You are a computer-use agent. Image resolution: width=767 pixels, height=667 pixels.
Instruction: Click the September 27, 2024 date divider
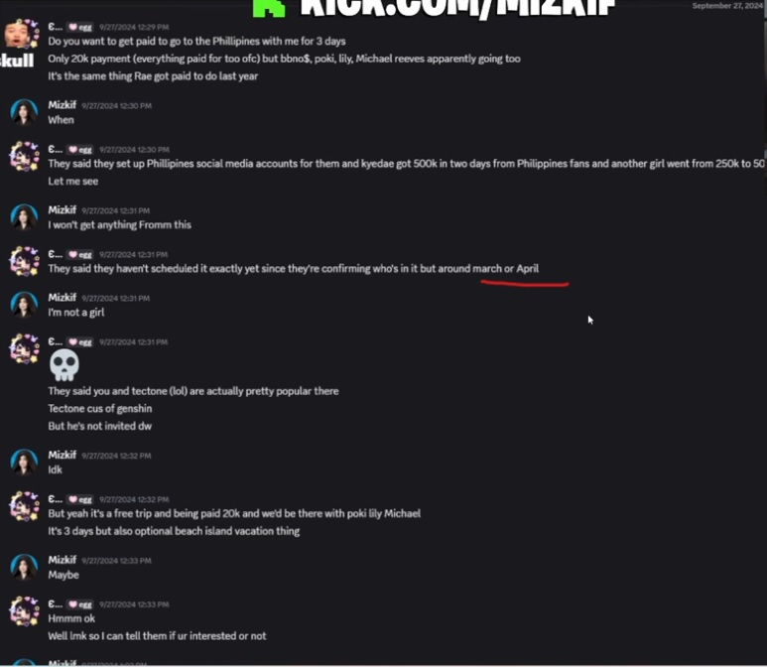(727, 6)
